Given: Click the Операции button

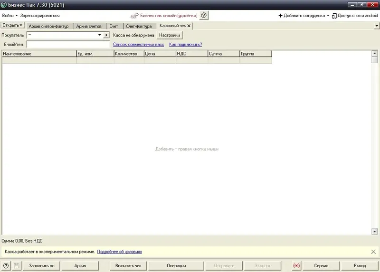Looking at the screenshot, I should click(x=176, y=266).
